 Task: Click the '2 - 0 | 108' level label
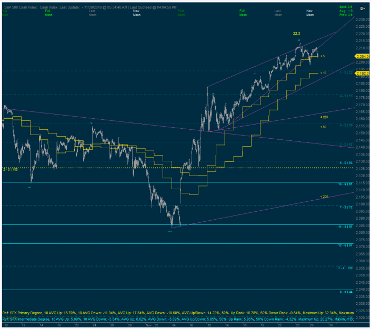tap(11, 169)
